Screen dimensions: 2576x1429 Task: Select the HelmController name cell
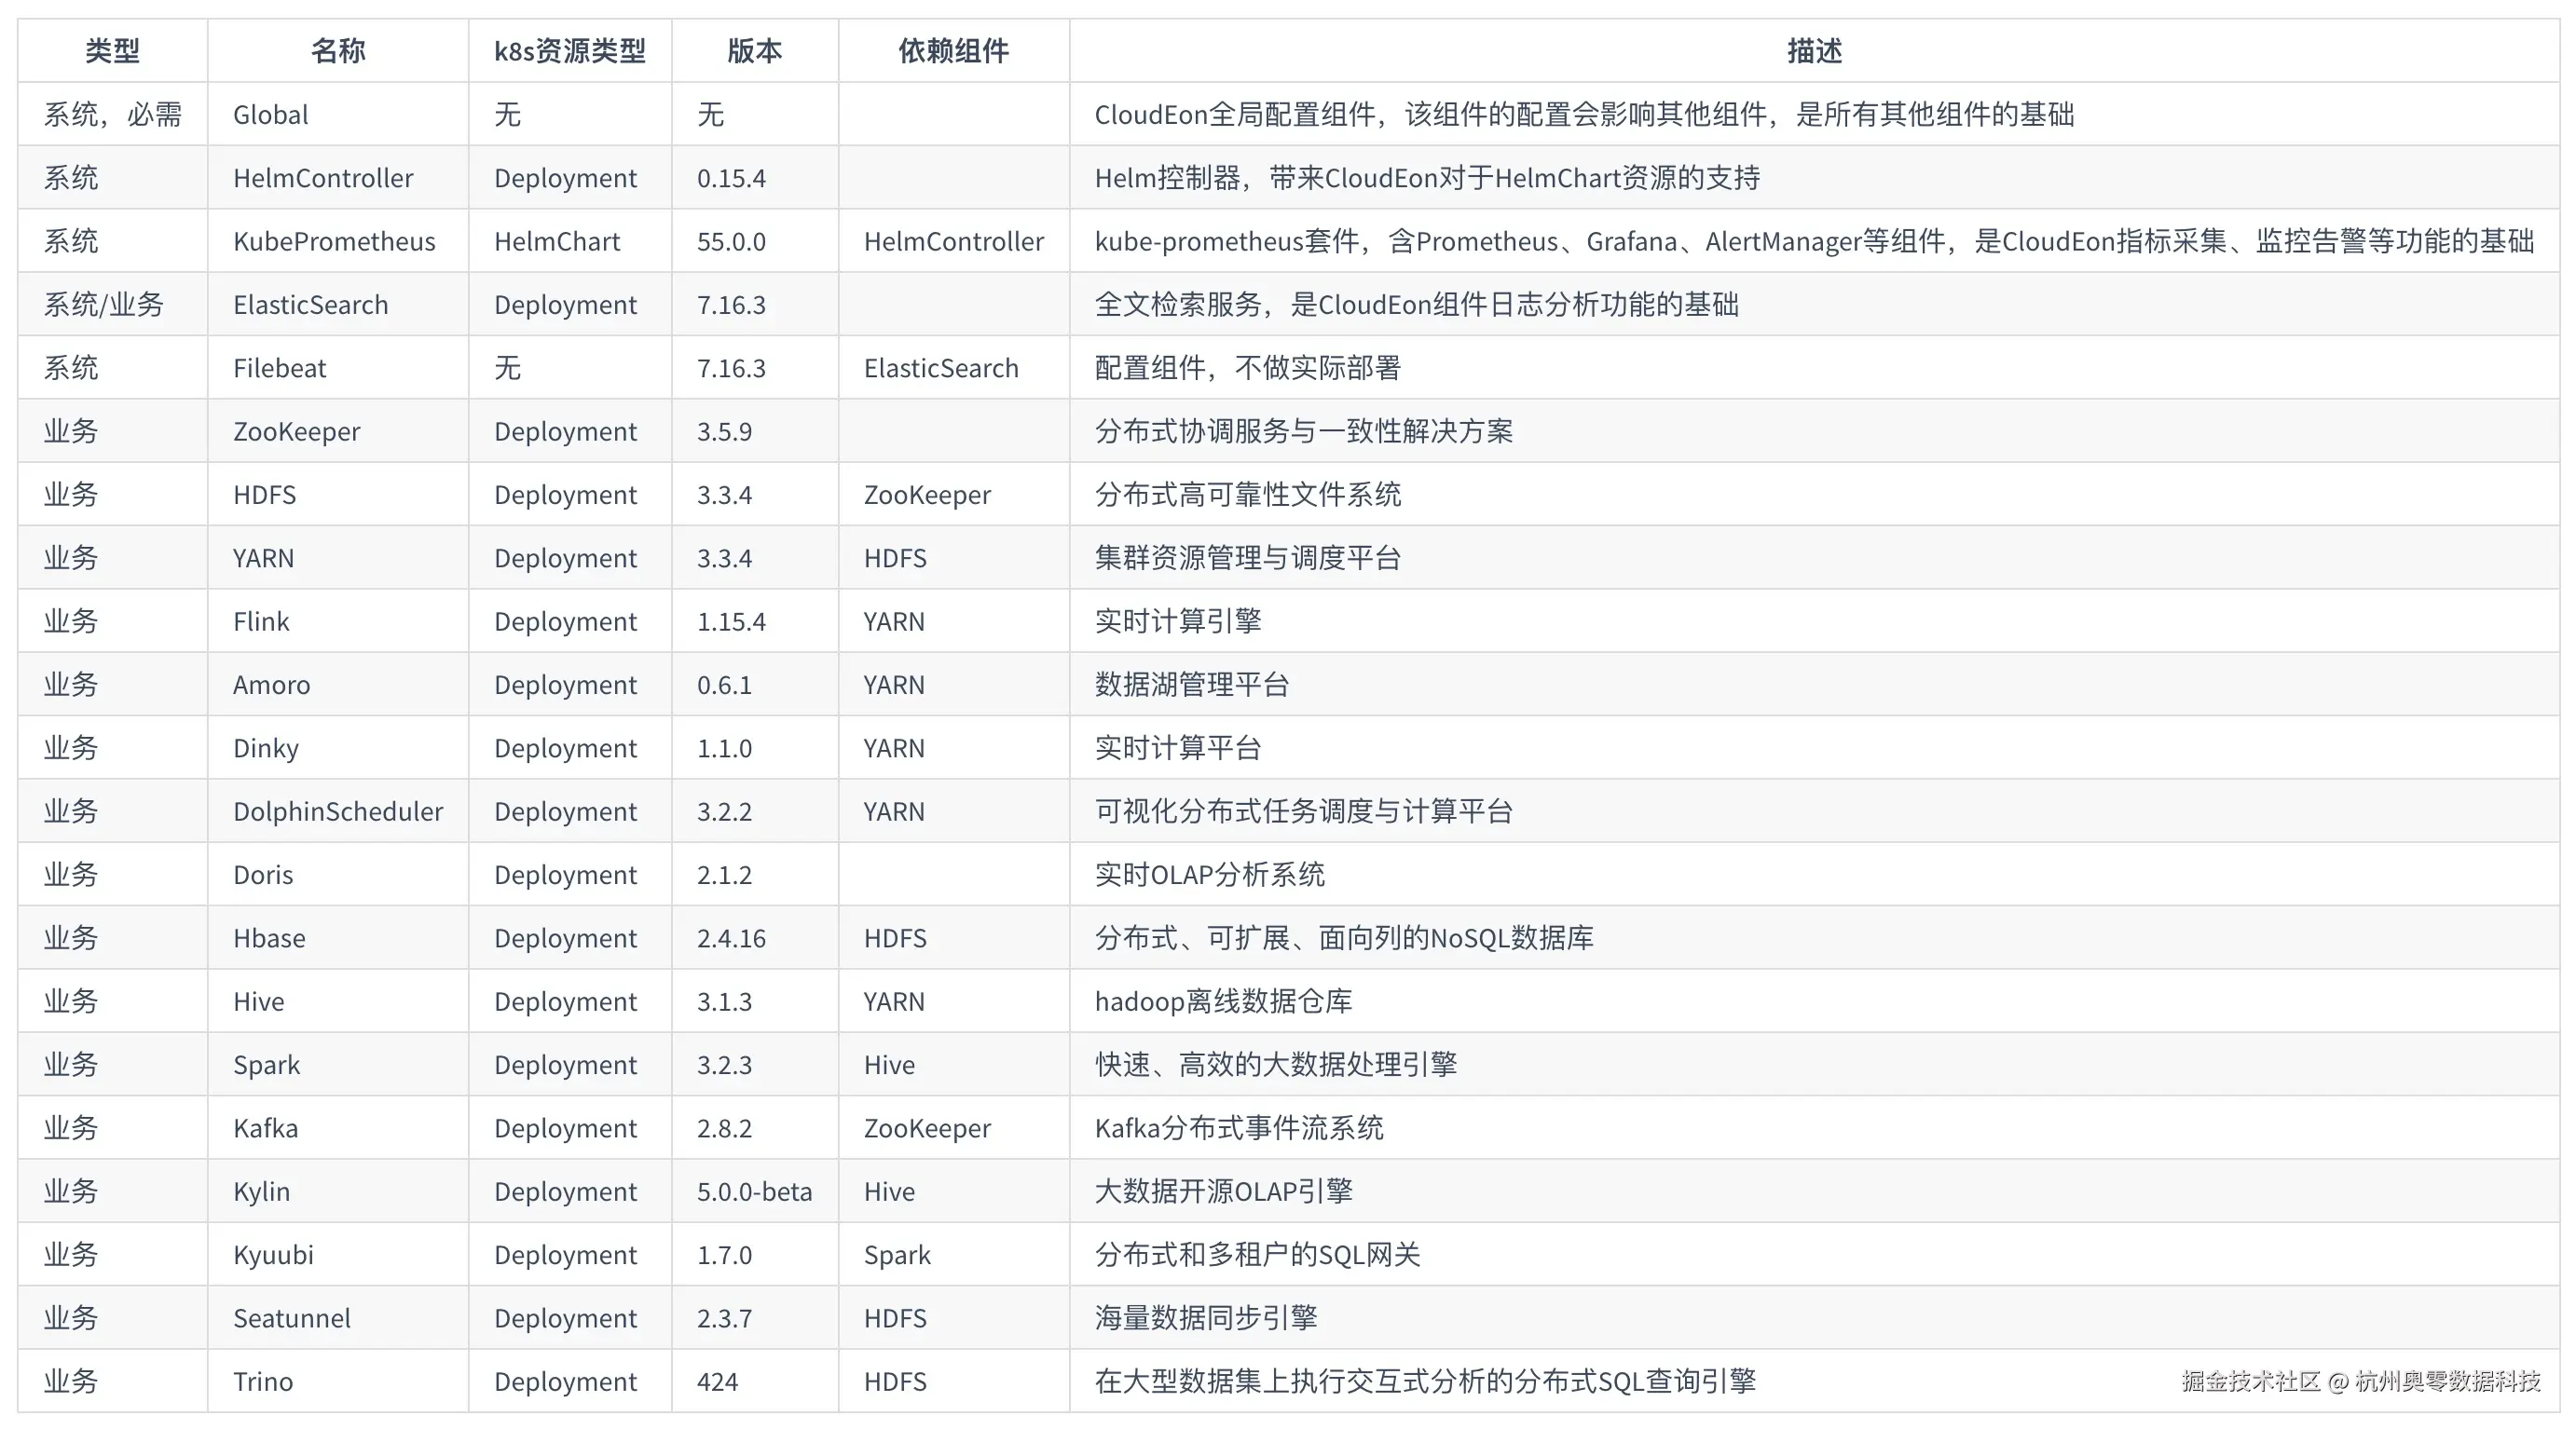tap(322, 178)
